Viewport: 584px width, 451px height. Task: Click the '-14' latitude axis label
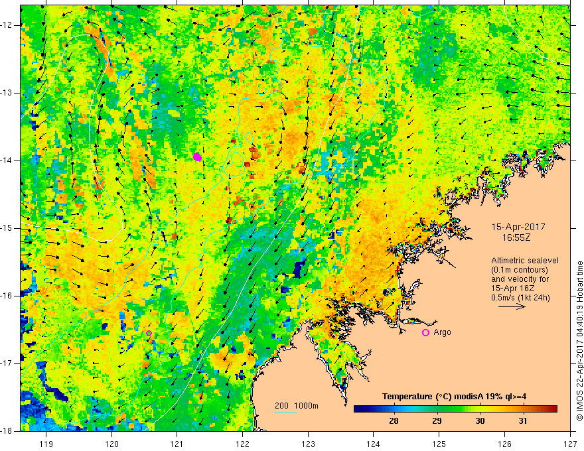click(7, 161)
